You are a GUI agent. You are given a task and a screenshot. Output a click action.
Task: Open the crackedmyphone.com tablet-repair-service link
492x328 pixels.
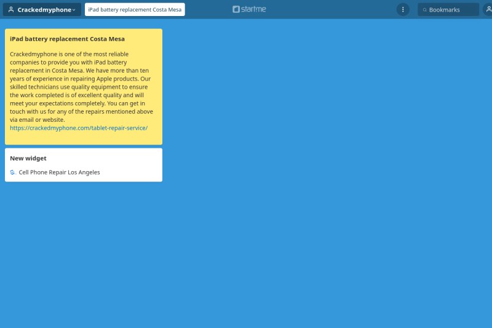79,128
